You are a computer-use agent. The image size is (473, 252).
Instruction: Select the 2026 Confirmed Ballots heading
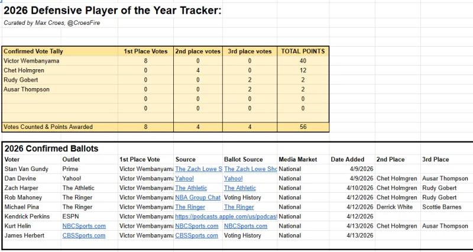click(x=51, y=148)
